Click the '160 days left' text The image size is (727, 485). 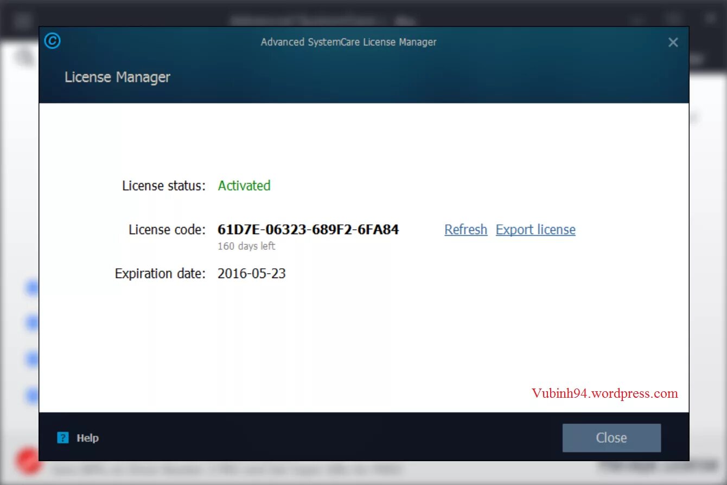246,246
